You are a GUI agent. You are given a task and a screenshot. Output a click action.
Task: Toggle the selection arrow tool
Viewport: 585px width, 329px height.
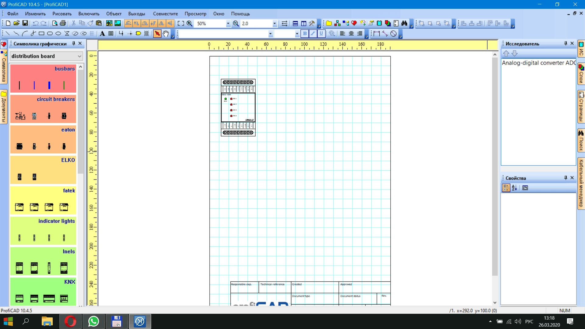[x=157, y=34]
